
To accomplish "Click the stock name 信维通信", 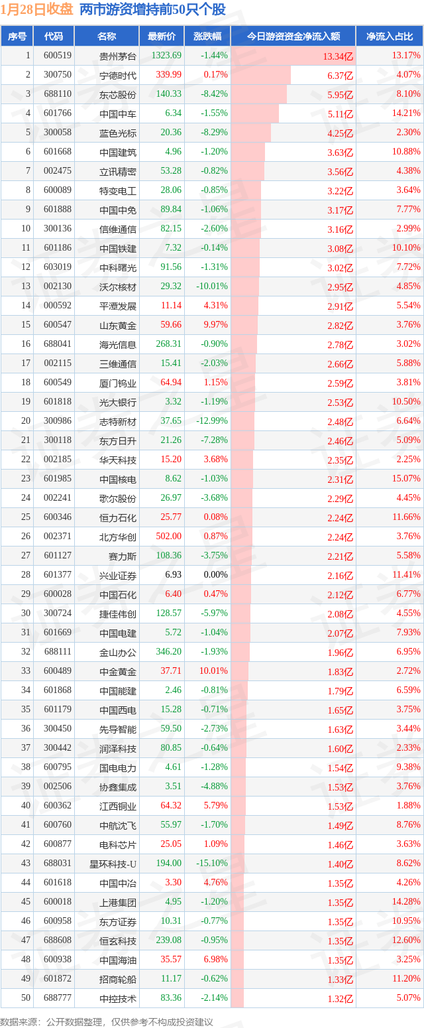I will (x=118, y=229).
